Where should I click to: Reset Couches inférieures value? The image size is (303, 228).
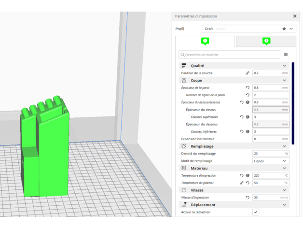[242, 131]
